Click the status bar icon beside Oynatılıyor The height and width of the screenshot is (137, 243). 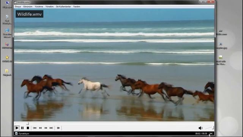pos(16,134)
